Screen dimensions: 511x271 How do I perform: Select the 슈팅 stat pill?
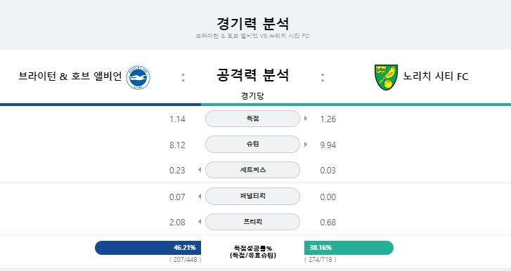[252, 144]
